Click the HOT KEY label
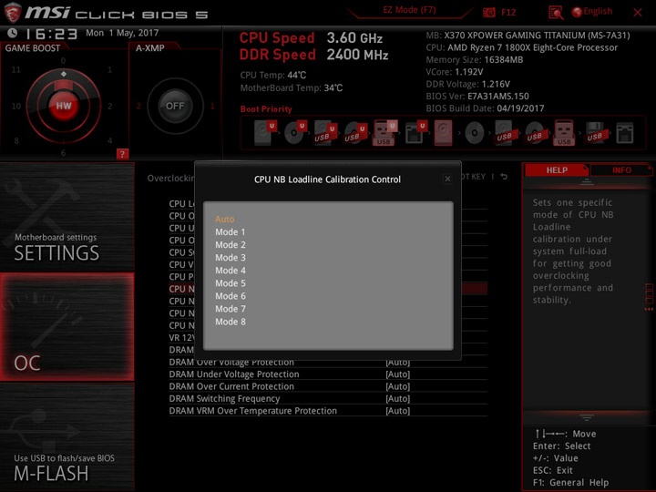 click(472, 177)
